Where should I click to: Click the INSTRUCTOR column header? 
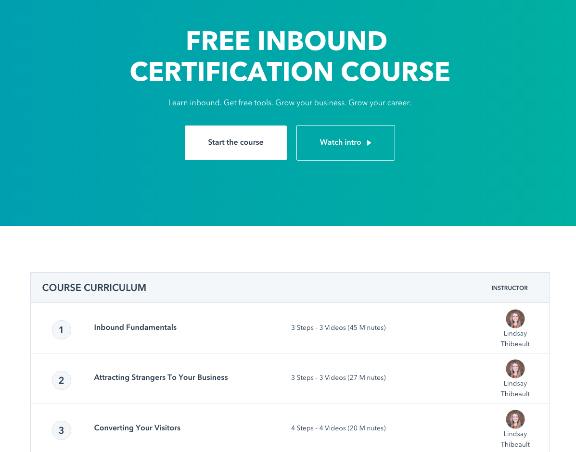tap(510, 288)
